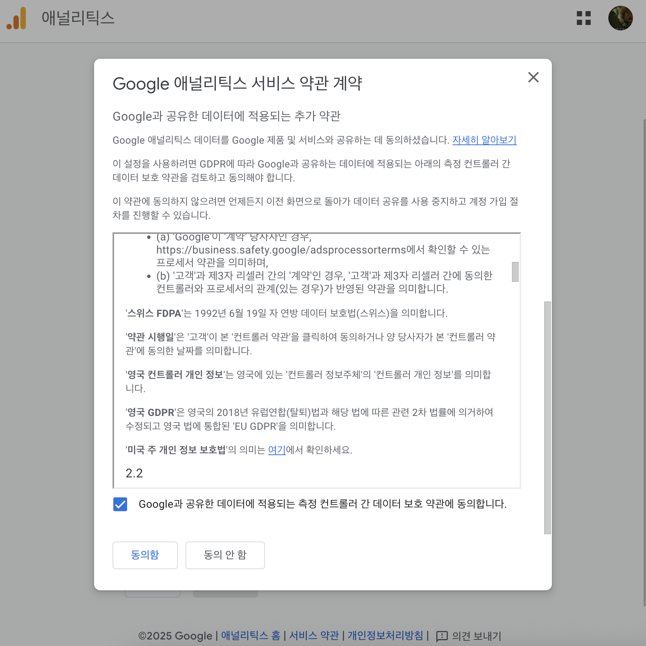Click the dialog heading Google 애널리틱스 서비스 약관 계약
646x646 pixels.
[237, 83]
